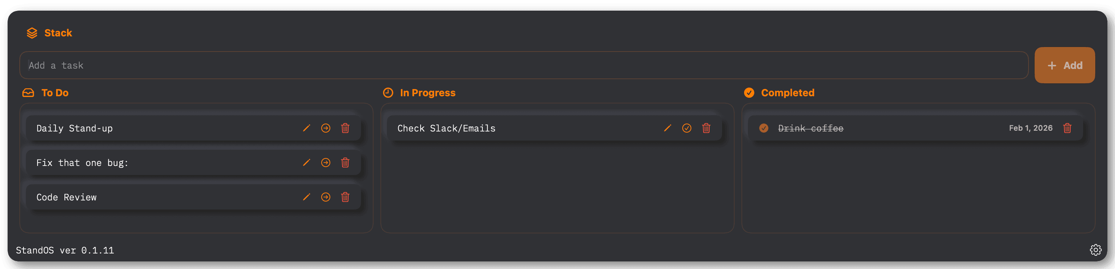Delete the Check Slack/Emails task
The height and width of the screenshot is (269, 1115).
coord(707,128)
